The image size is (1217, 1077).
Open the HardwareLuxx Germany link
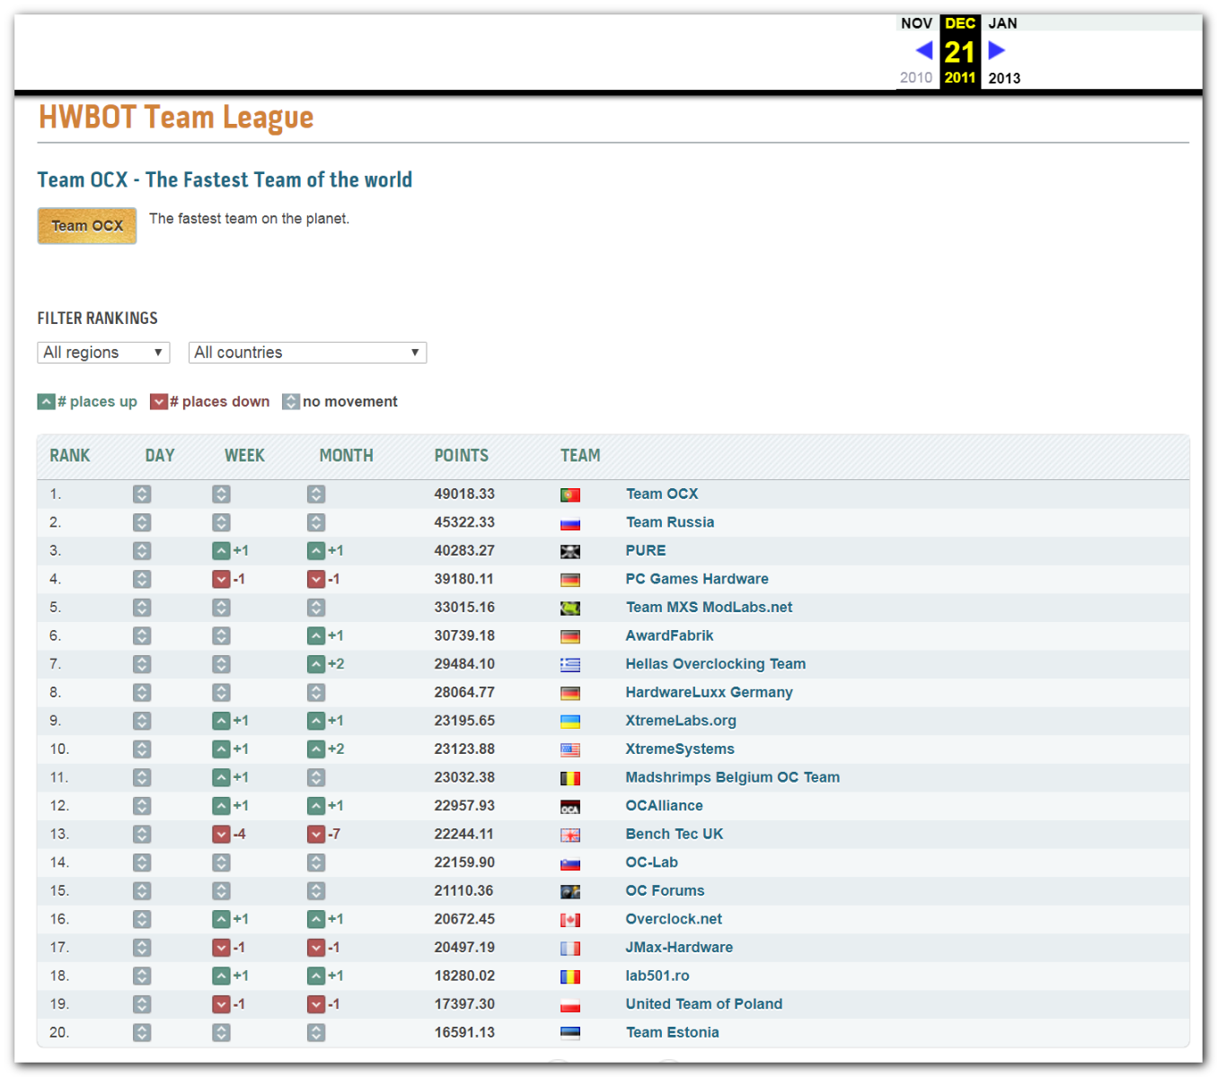(x=710, y=693)
